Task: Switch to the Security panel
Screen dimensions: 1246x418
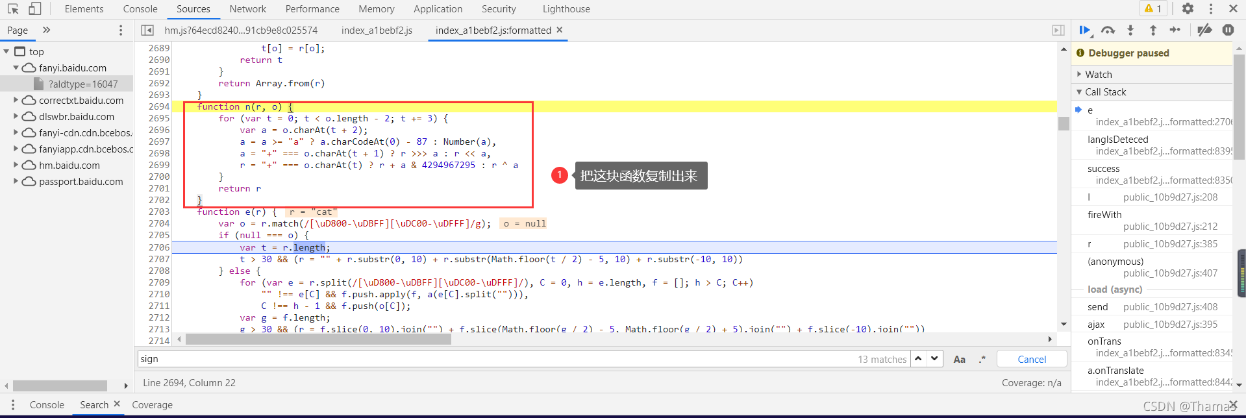Action: pyautogui.click(x=499, y=9)
